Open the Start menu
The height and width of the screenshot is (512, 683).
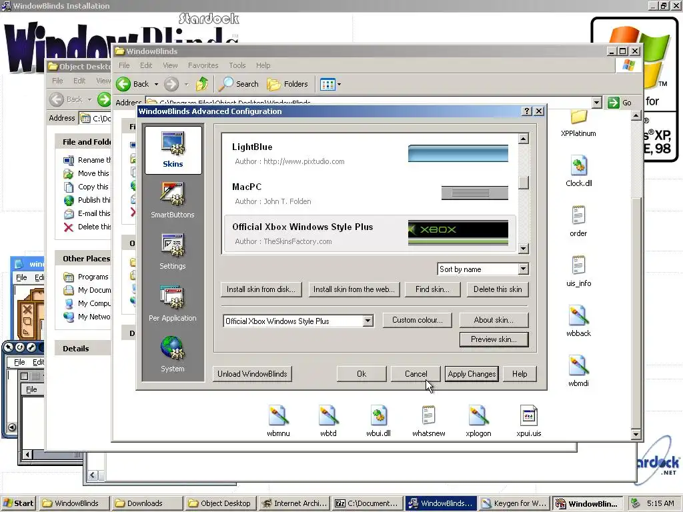pyautogui.click(x=18, y=503)
